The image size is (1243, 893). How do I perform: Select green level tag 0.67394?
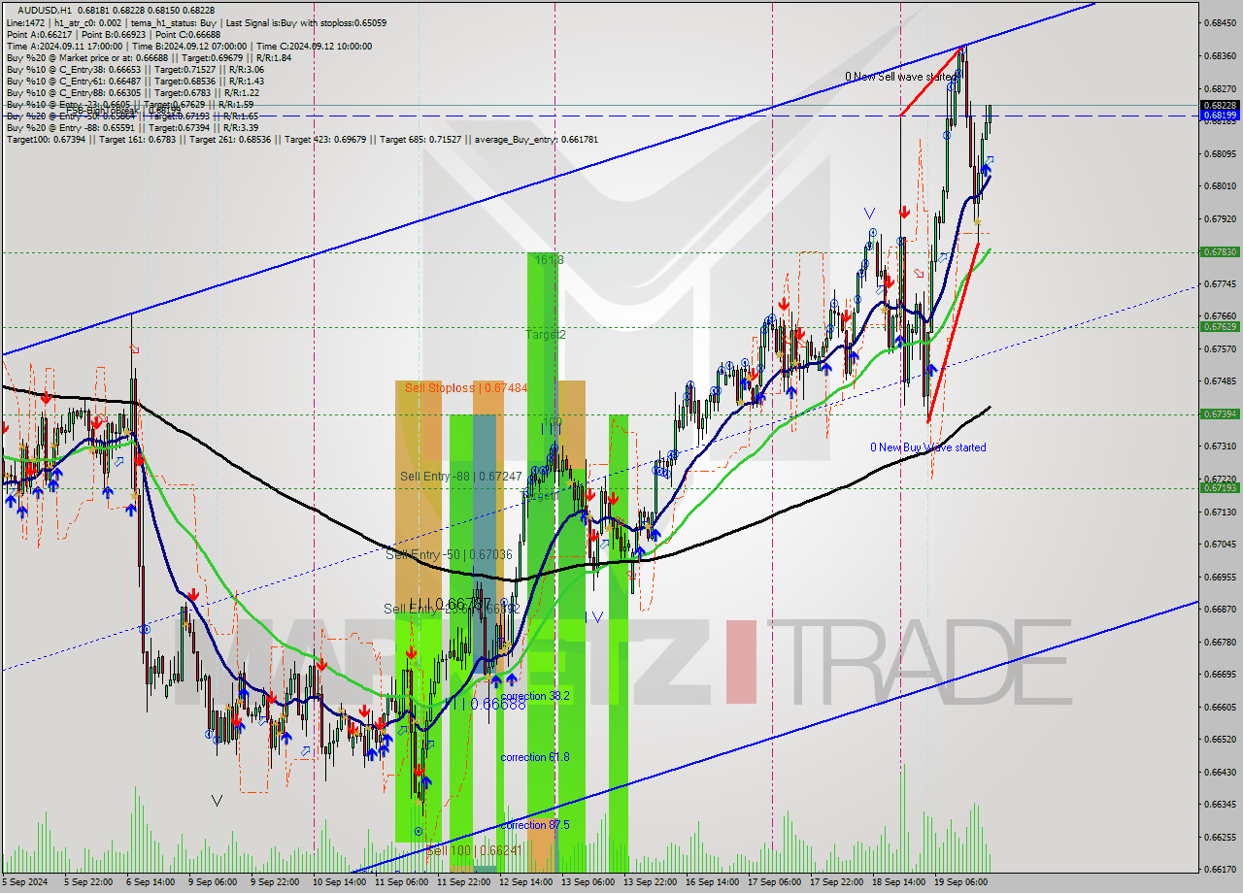click(x=1219, y=413)
